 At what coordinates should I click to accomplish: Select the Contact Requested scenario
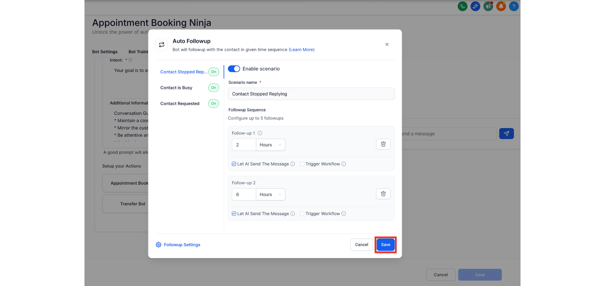click(180, 104)
